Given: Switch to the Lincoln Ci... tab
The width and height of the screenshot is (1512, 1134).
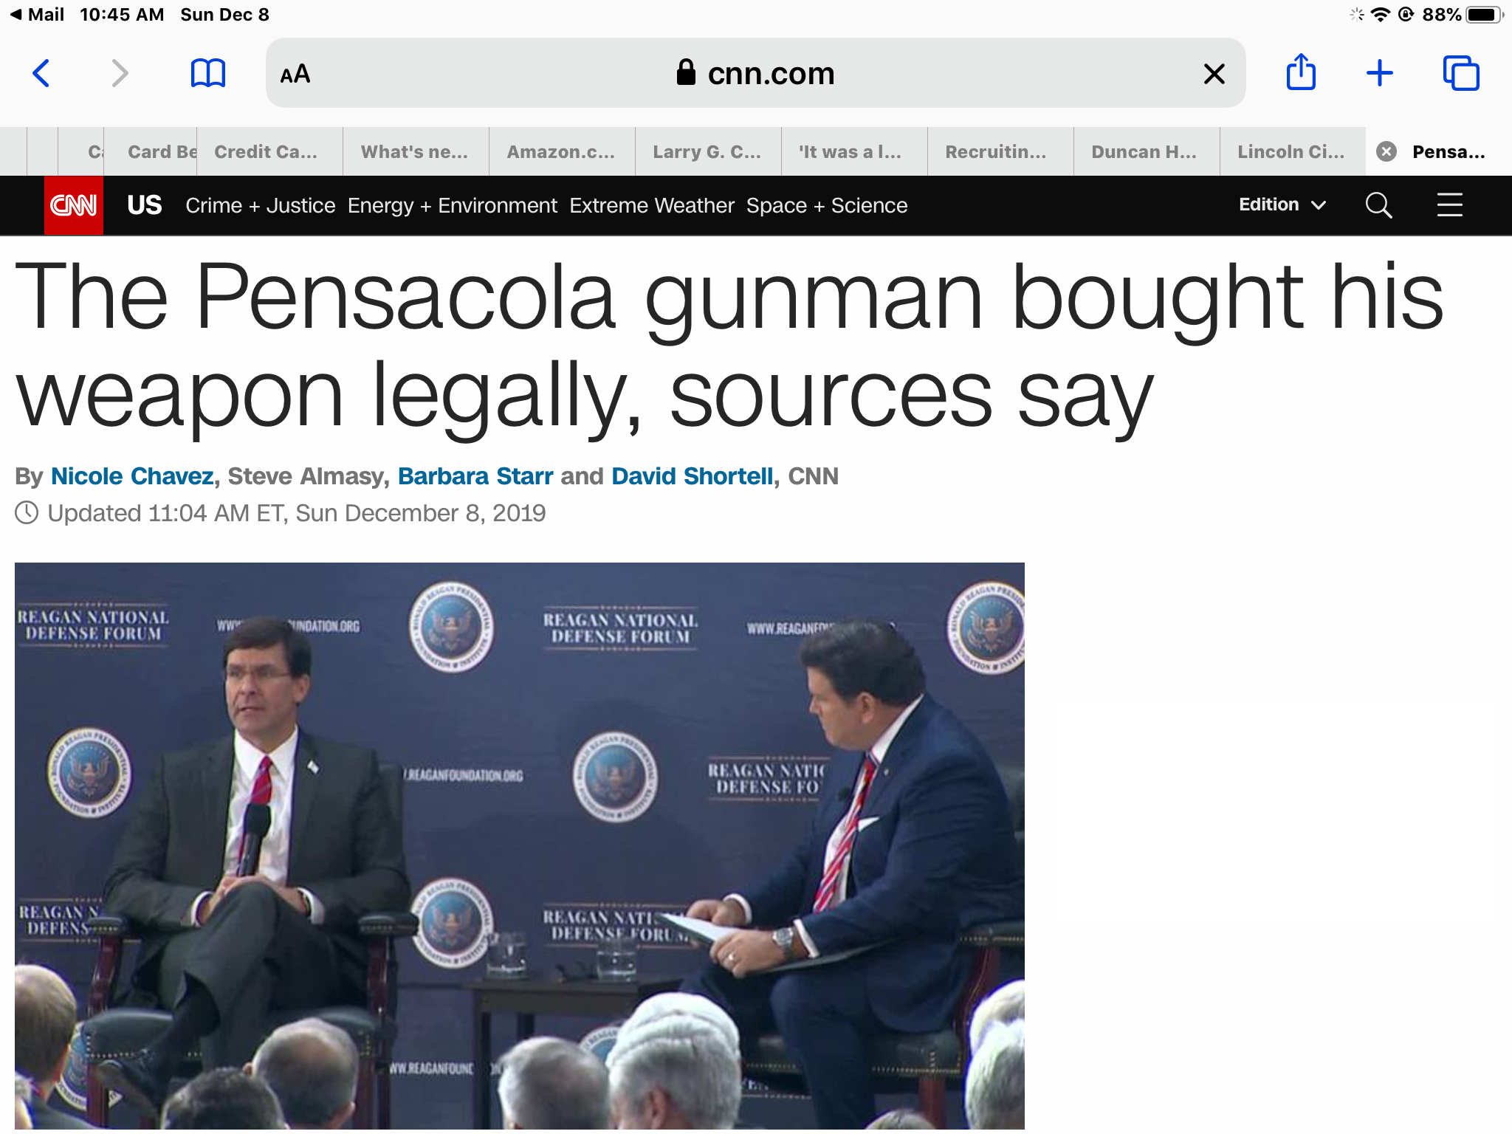Looking at the screenshot, I should (x=1292, y=151).
